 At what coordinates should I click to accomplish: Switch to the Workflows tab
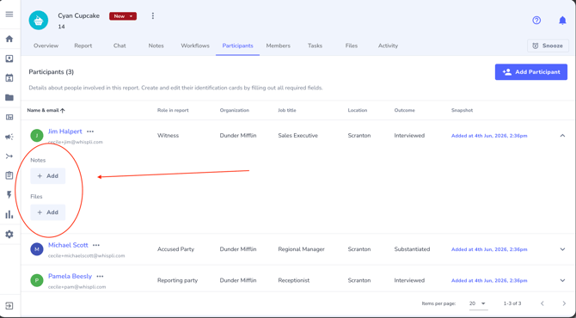point(195,46)
